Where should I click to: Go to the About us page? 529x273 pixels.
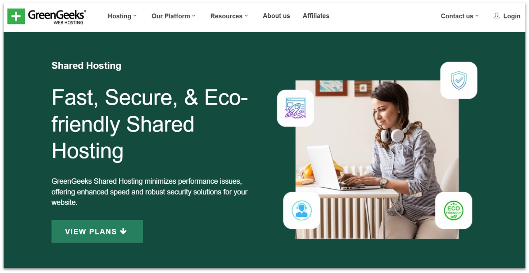pyautogui.click(x=276, y=16)
